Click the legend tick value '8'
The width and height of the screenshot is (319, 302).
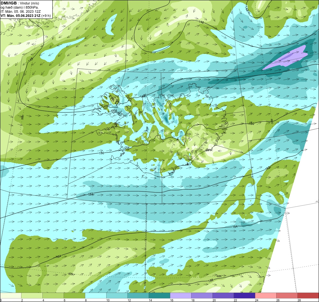pos(86,300)
